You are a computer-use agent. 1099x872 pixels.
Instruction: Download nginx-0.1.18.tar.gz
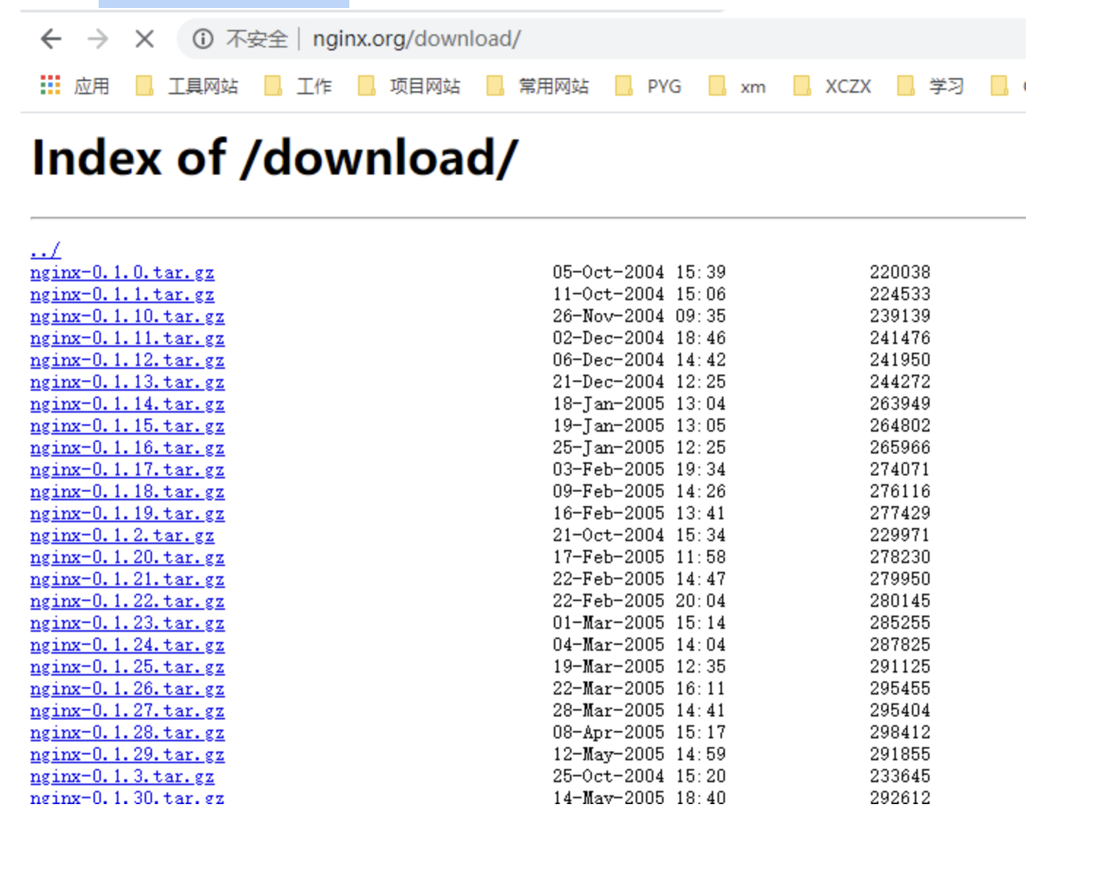[x=127, y=492]
